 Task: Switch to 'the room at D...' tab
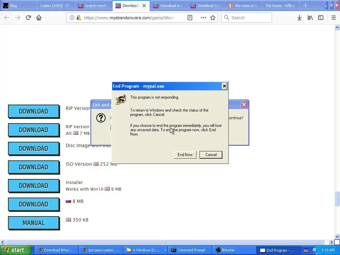[x=243, y=6]
